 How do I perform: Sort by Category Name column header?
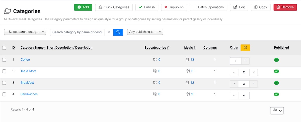(56, 48)
